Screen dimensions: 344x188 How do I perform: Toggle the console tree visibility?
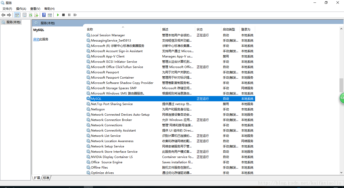point(17,15)
